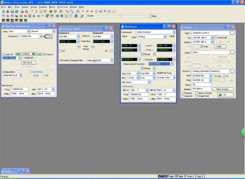Viewport: 245px width, 179px height.
Task: Click the Save floppy disk icon
Action: click(12, 11)
